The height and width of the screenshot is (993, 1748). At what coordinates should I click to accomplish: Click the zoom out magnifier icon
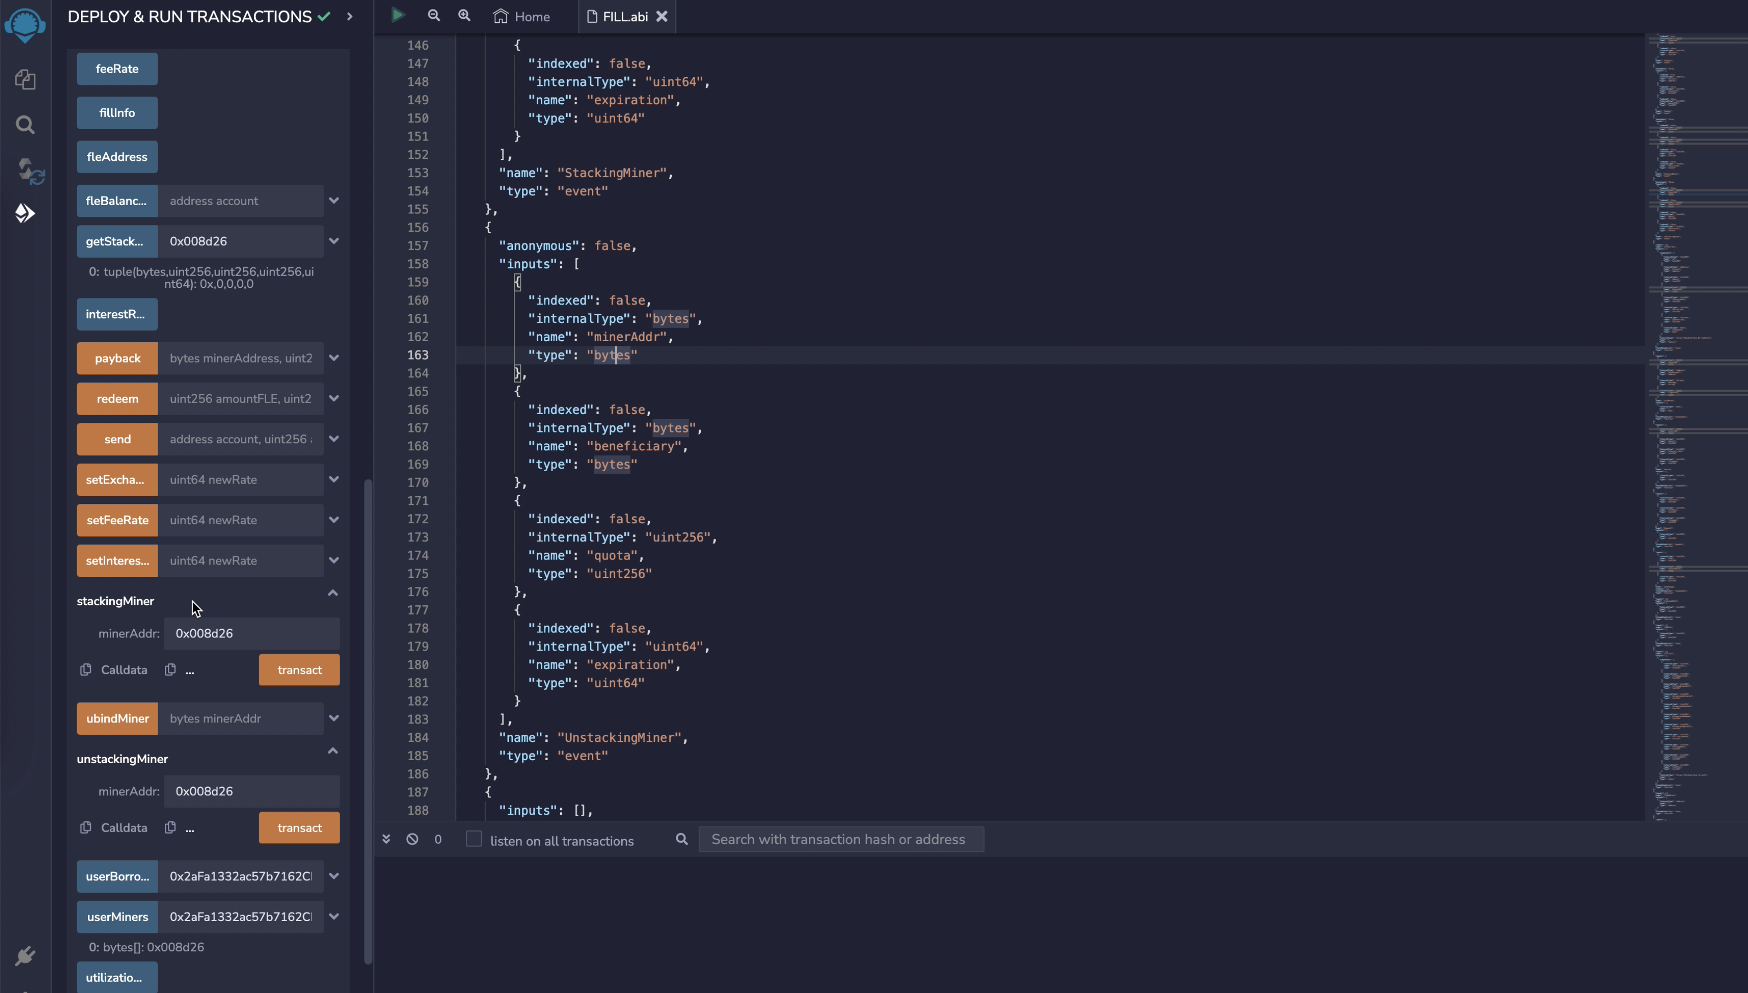pos(434,15)
